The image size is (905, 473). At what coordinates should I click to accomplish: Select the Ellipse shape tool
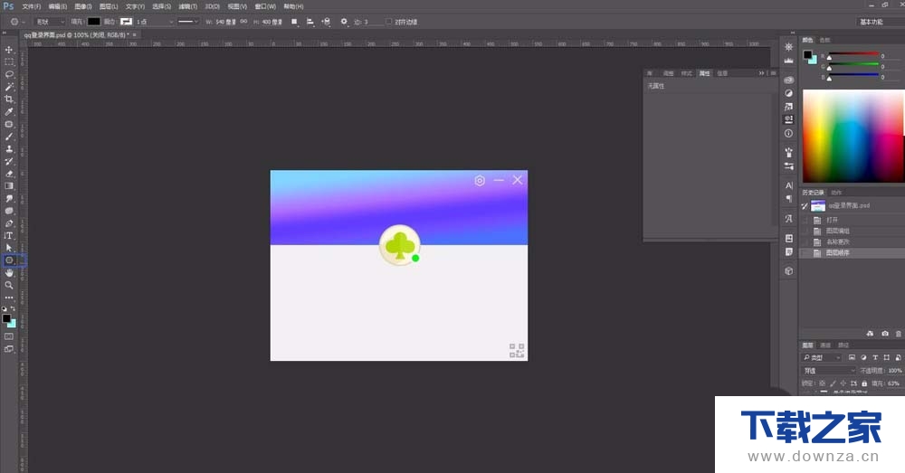click(9, 260)
